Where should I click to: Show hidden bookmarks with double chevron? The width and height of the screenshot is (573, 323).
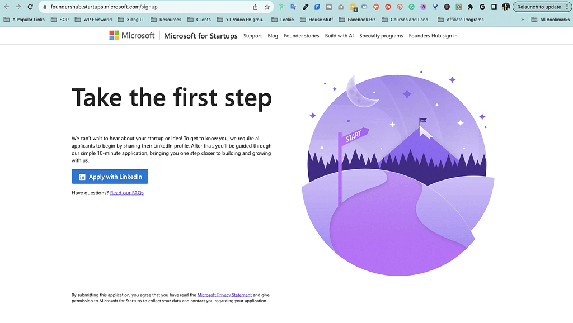(x=522, y=20)
